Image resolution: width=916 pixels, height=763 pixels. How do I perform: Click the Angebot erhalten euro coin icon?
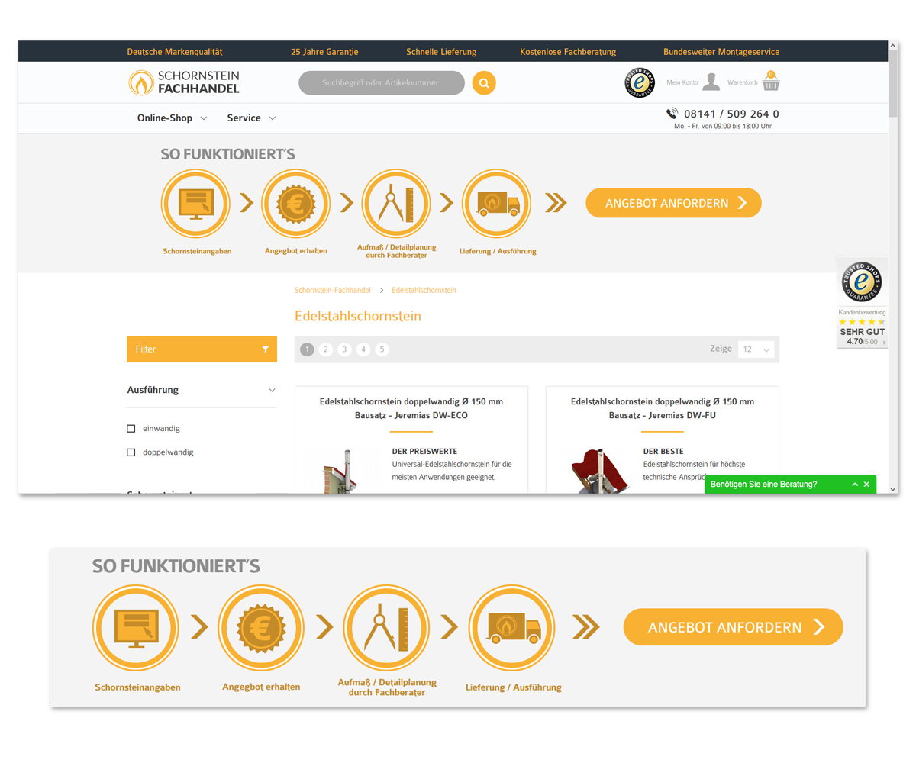(x=296, y=204)
